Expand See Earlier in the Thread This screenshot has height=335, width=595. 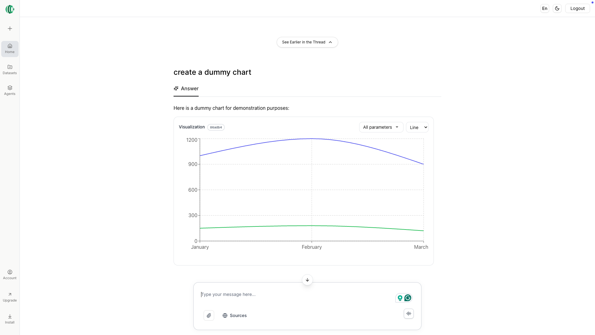307,42
